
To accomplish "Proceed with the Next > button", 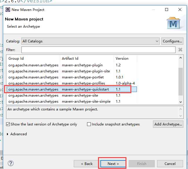I will pyautogui.click(x=113, y=164).
